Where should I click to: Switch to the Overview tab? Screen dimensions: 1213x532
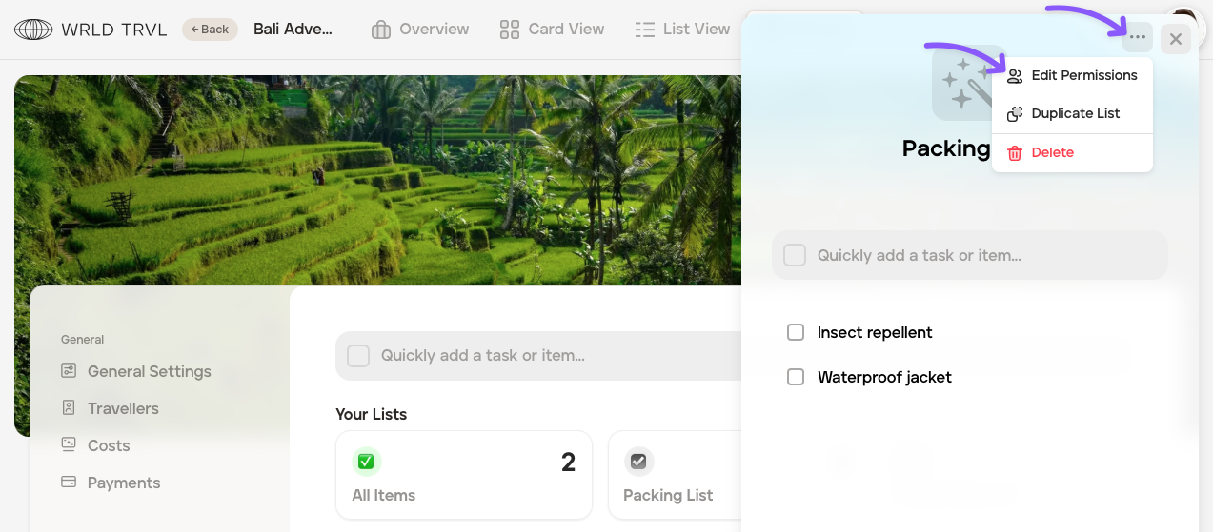420,30
